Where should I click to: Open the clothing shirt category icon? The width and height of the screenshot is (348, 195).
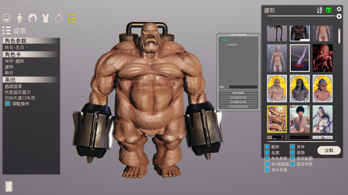(46, 18)
